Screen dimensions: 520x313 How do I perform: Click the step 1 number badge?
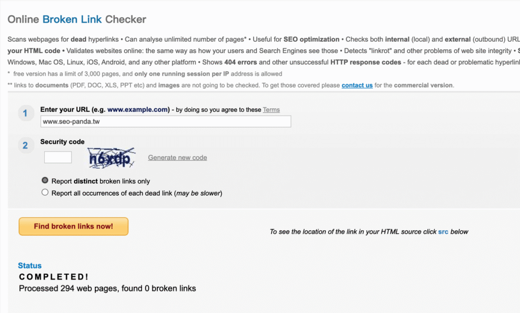(x=25, y=113)
